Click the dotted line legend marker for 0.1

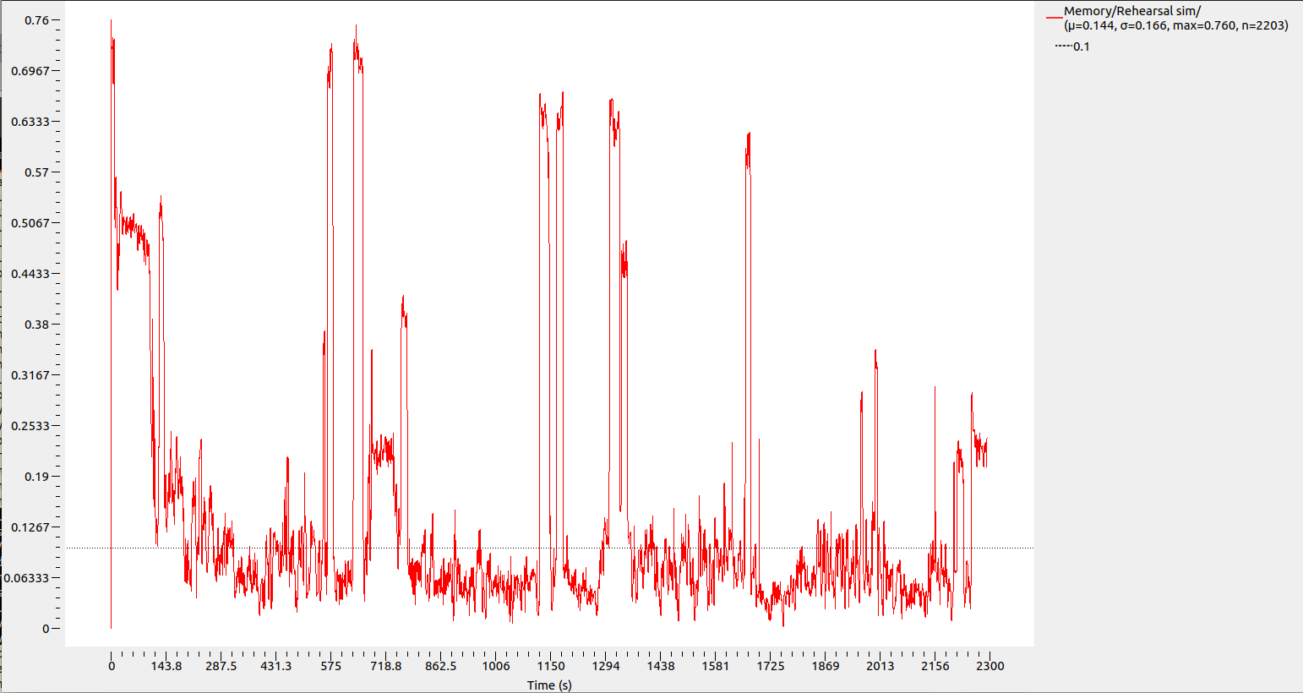tap(1063, 46)
